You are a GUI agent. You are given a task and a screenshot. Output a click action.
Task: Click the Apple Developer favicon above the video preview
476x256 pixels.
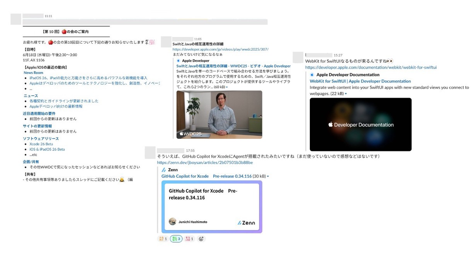178,61
